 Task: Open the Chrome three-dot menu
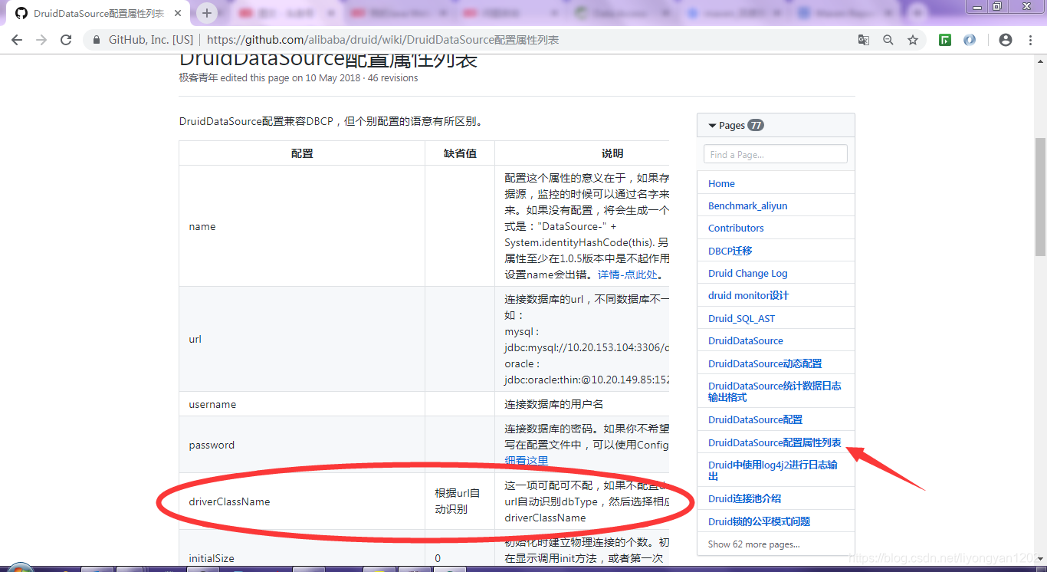pyautogui.click(x=1031, y=40)
